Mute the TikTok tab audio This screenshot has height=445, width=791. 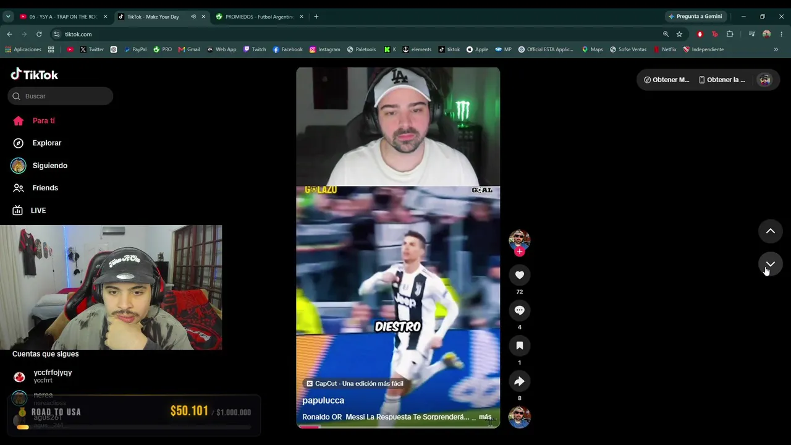(x=193, y=17)
